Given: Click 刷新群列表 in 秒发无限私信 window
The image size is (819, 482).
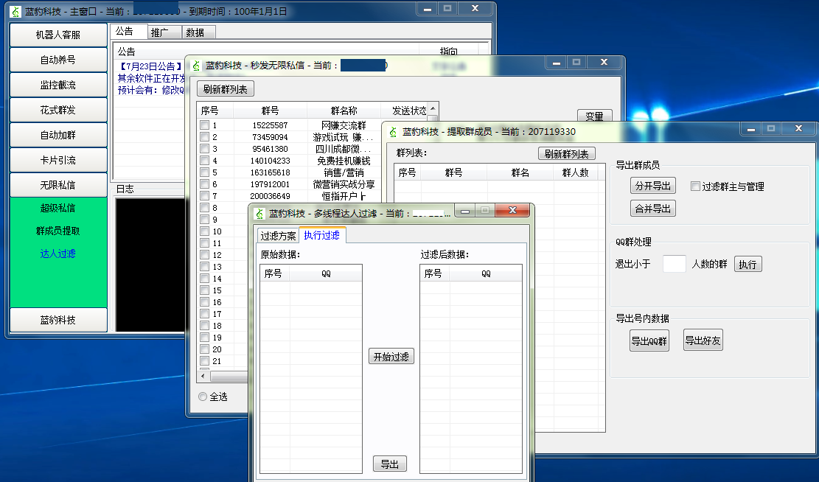Looking at the screenshot, I should (225, 88).
